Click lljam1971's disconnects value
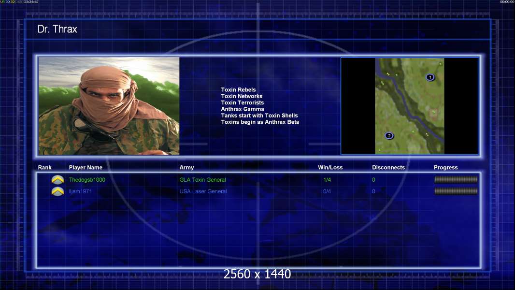Image resolution: width=515 pixels, height=290 pixels. [373, 191]
